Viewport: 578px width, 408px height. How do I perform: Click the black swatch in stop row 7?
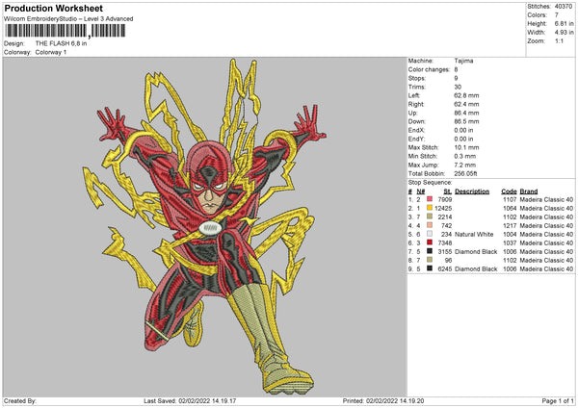click(x=430, y=251)
